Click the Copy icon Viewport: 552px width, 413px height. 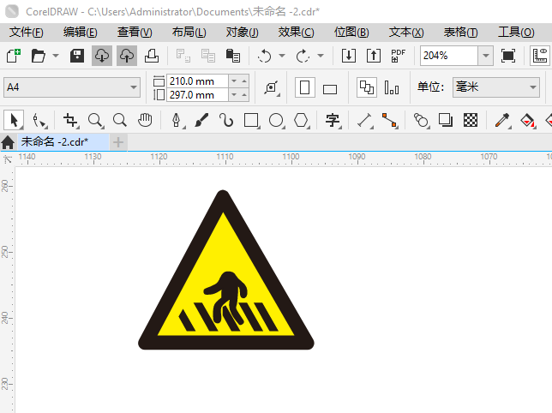[x=208, y=56]
